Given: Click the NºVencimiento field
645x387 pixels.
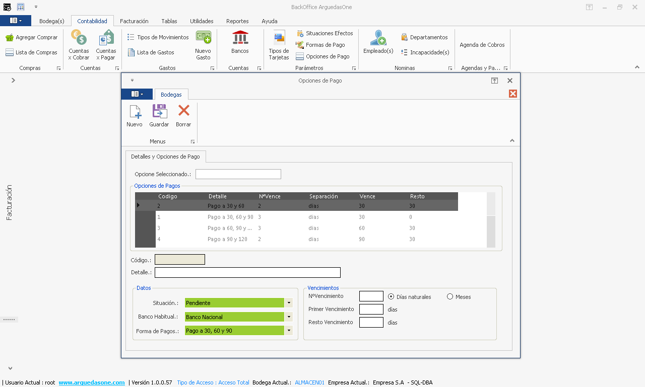Looking at the screenshot, I should [371, 296].
